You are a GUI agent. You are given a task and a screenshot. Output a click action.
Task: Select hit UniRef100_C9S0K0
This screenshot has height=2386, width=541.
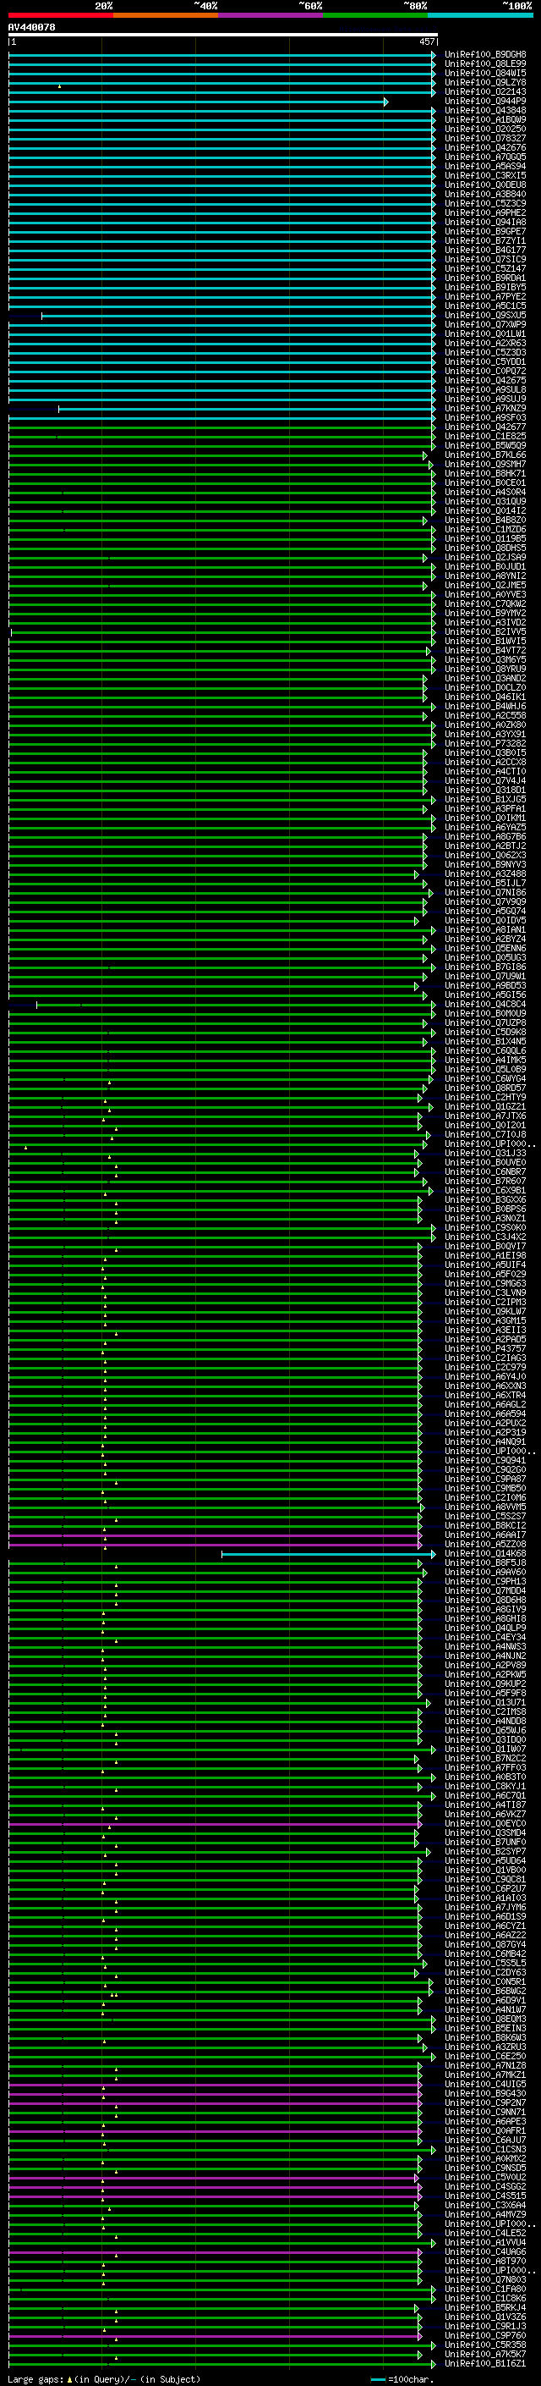pos(484,1227)
